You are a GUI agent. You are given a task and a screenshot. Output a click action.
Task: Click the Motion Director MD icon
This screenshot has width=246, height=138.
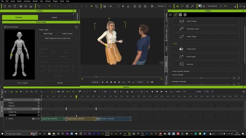click(200, 6)
